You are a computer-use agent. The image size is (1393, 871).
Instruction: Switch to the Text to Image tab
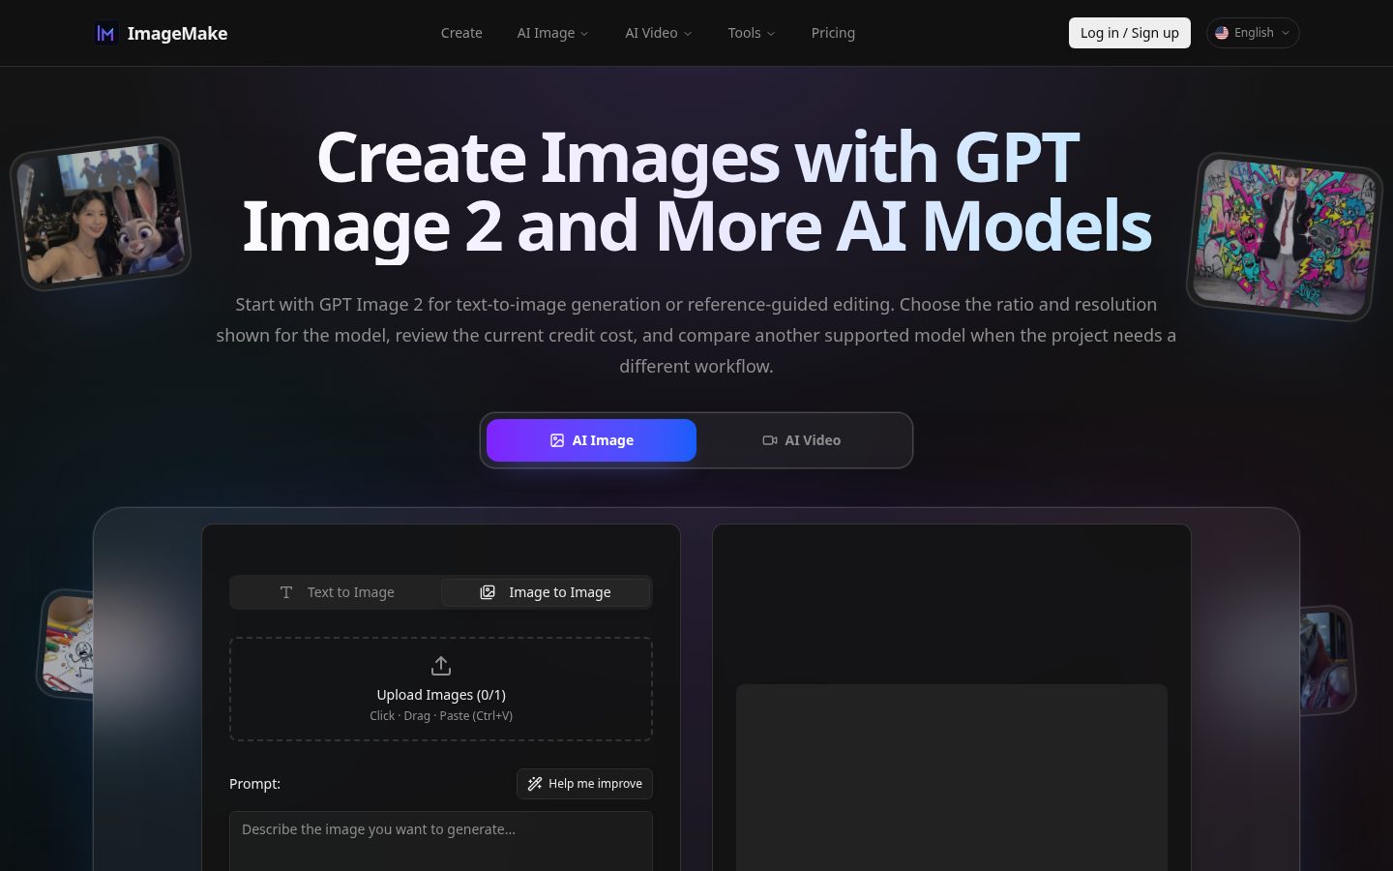[x=337, y=592]
